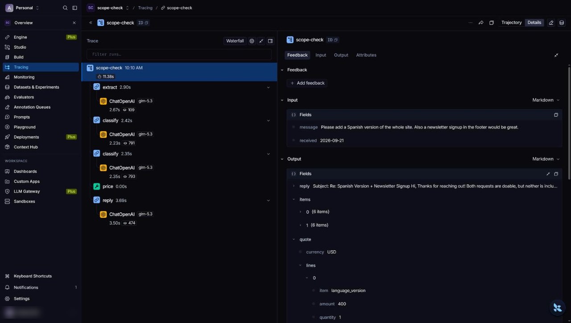The height and width of the screenshot is (323, 571).
Task: Open the Personal workspace switcher
Action: pyautogui.click(x=22, y=8)
